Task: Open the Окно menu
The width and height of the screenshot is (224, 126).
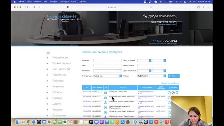Action: 74,2
